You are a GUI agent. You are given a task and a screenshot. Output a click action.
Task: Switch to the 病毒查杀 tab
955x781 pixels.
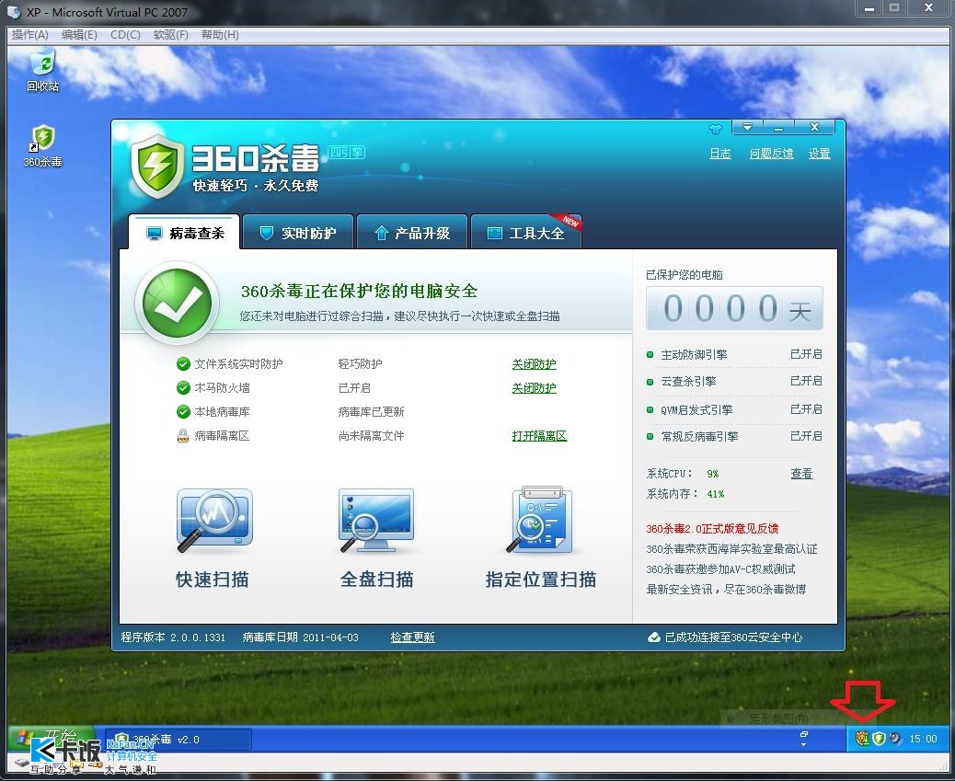184,233
